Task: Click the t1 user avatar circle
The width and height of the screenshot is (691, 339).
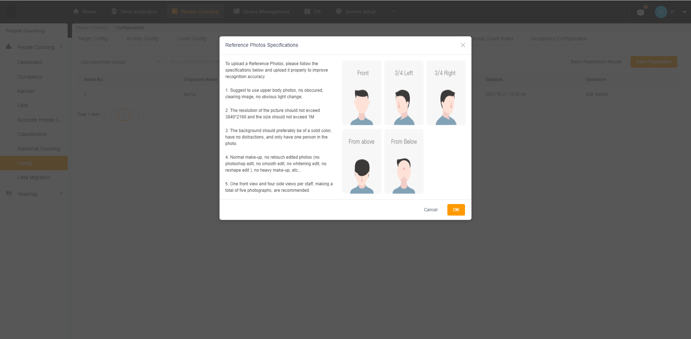Action: [x=661, y=12]
